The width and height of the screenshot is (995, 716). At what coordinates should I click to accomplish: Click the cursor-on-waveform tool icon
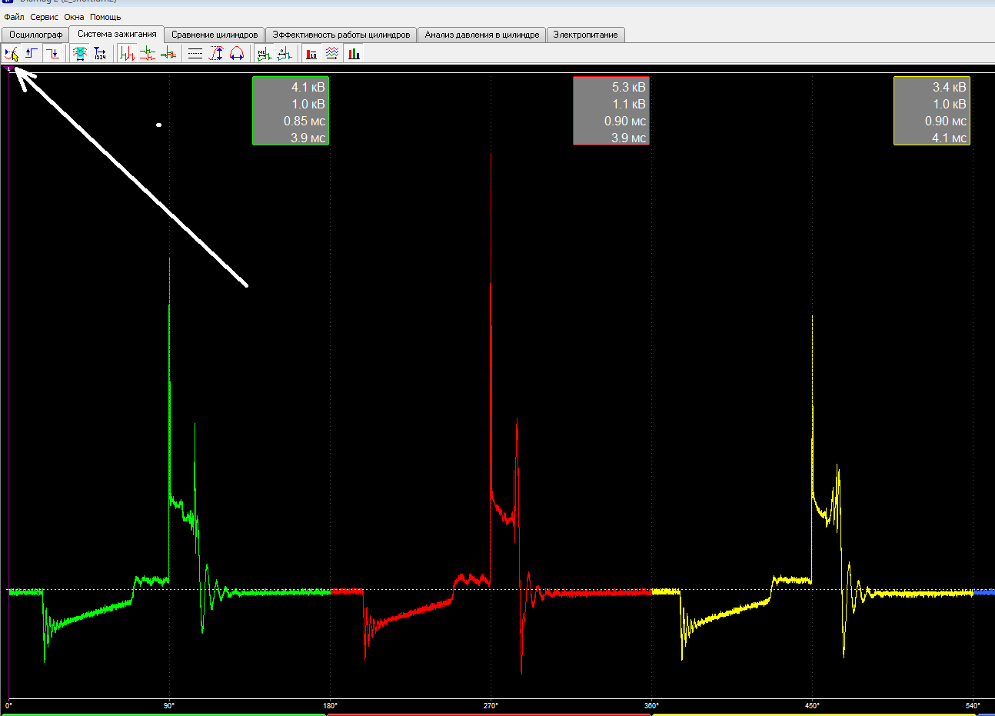[x=11, y=54]
